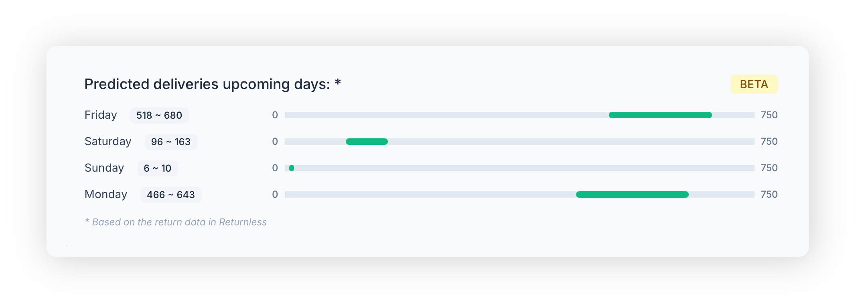
Task: Click the Returnless footnote text
Action: click(x=176, y=222)
